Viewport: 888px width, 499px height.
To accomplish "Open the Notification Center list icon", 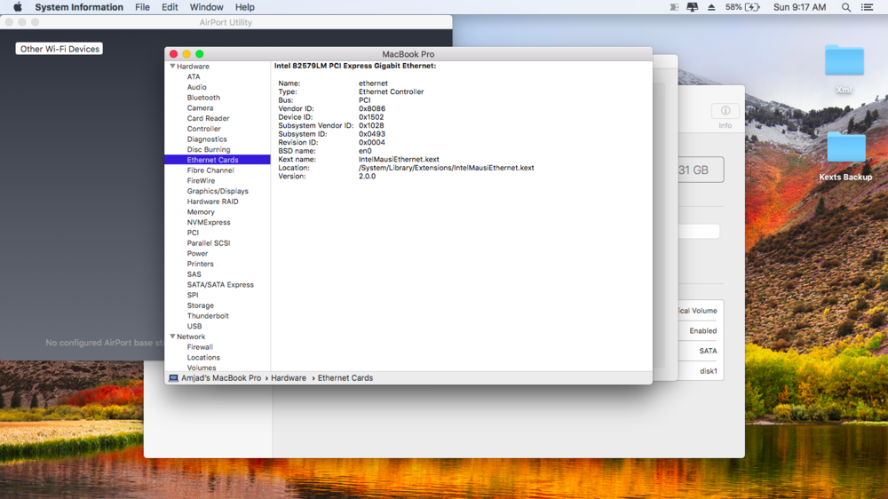I will click(868, 7).
